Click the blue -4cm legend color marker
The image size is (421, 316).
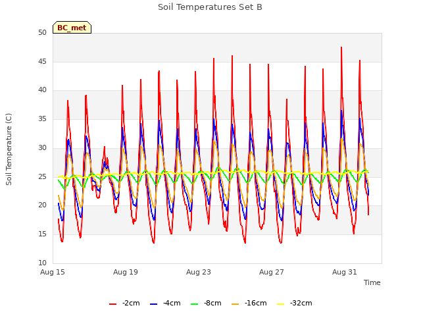153,304
